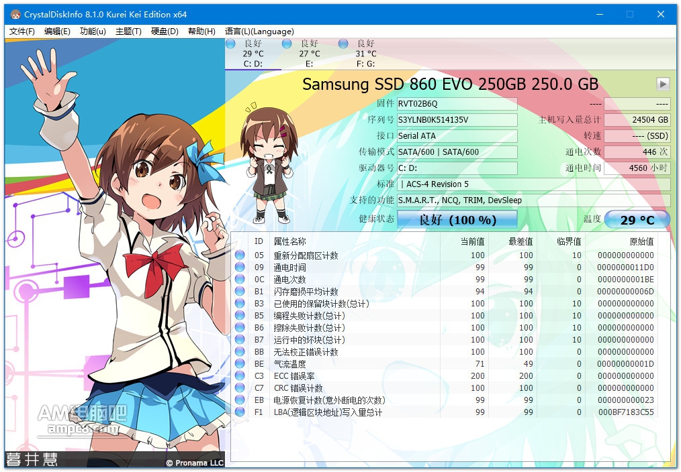Go to next disk arrow button
Image resolution: width=681 pixels, height=472 pixels.
pos(663,84)
